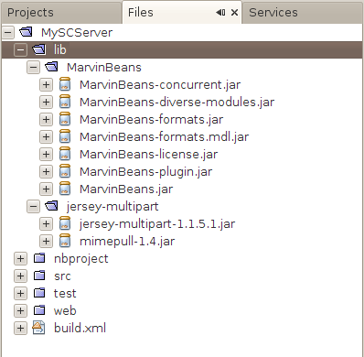Select jersey-multipart-1.1.5.1.jar file name
The image size is (364, 357).
click(157, 224)
